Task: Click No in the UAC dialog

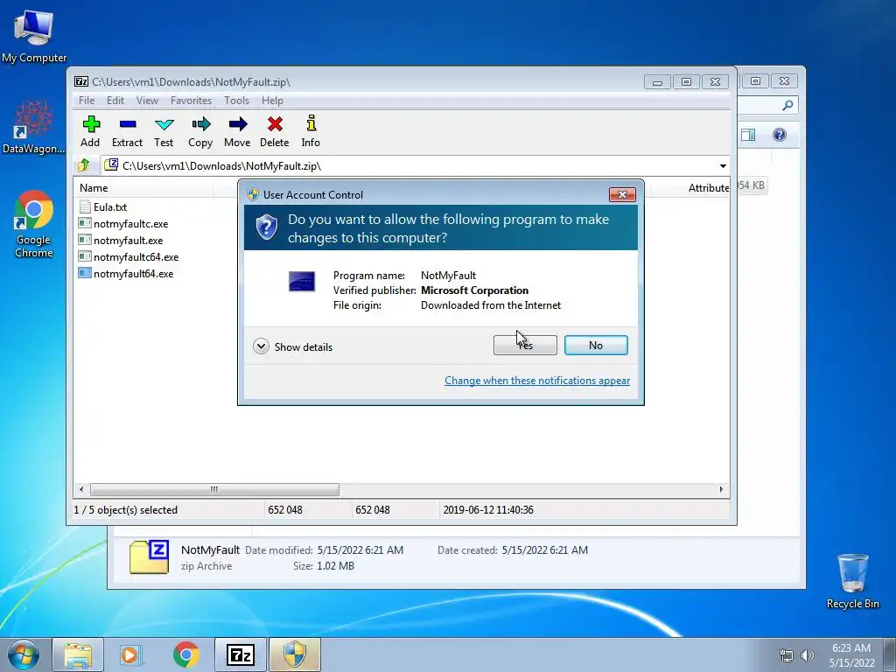Action: 596,345
